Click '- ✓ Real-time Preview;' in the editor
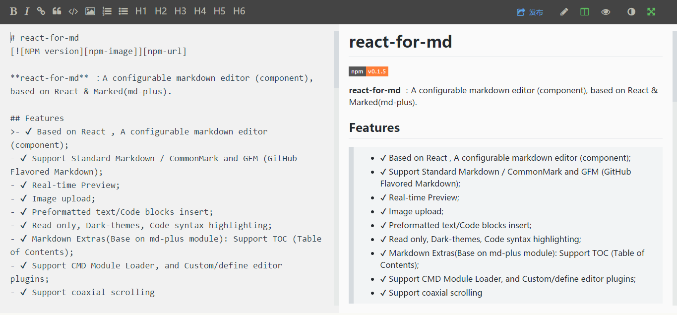This screenshot has height=315, width=677. [65, 185]
